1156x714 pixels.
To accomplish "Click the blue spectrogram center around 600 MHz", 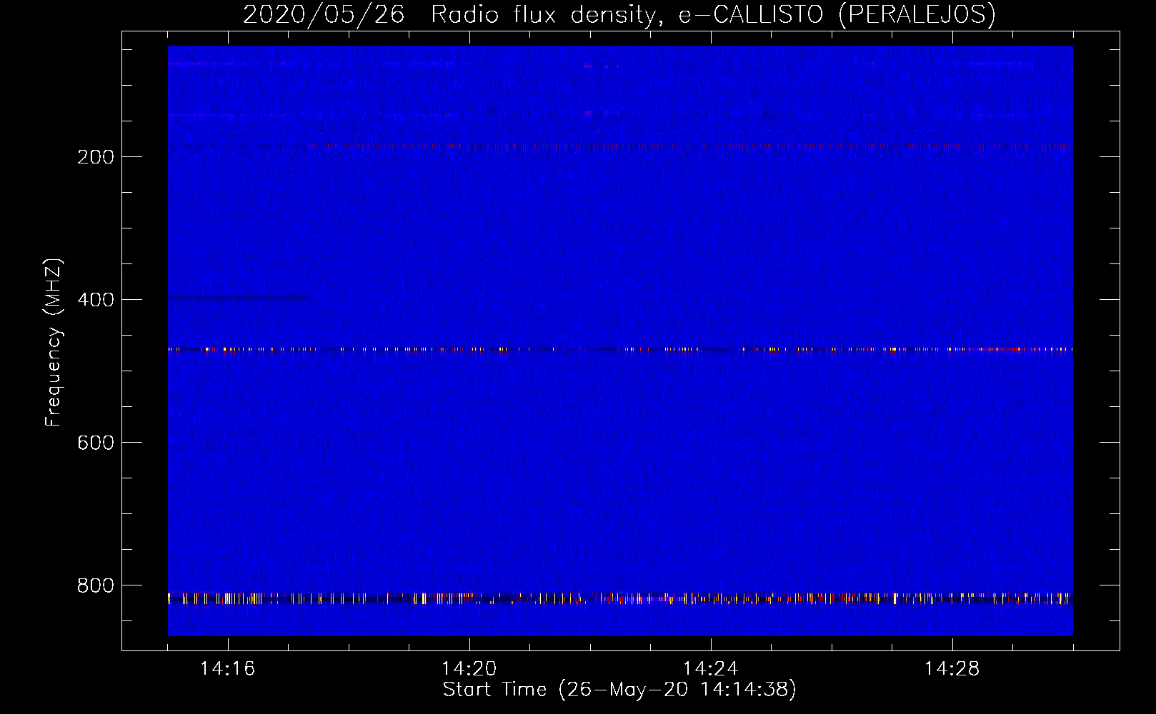I will pos(620,443).
